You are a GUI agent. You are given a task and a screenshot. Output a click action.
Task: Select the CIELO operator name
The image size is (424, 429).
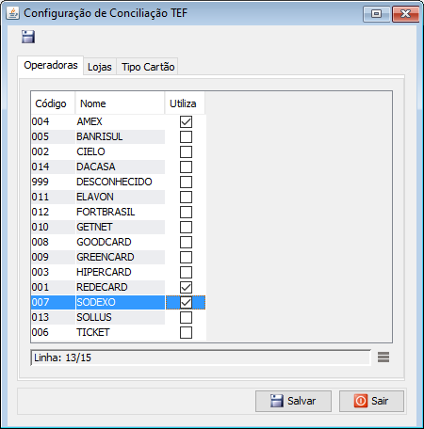121,151
